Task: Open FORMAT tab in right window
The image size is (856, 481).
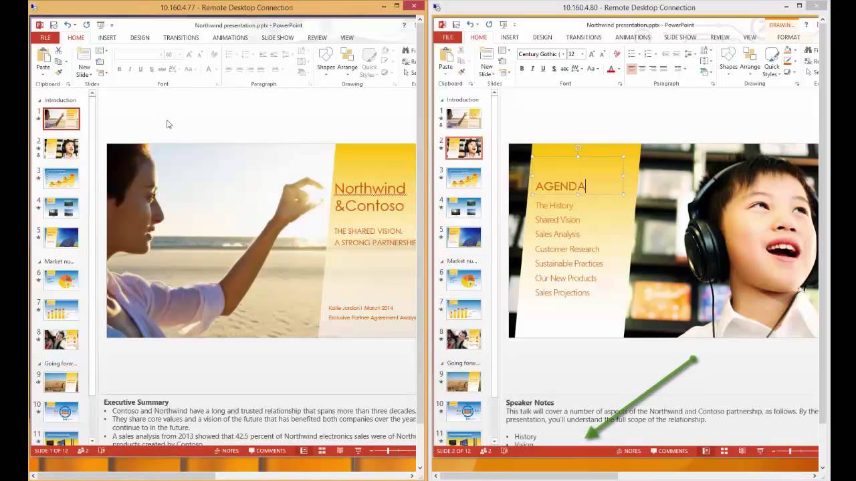Action: point(788,37)
